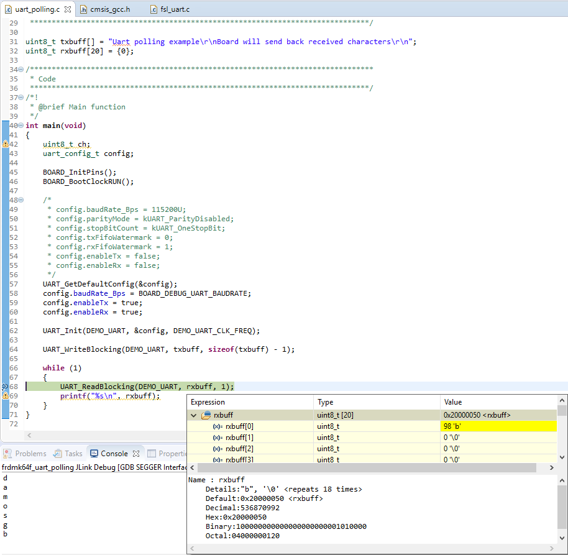Switch to the uart_polling.c editor tab
This screenshot has width=568, height=555.
pyautogui.click(x=37, y=9)
